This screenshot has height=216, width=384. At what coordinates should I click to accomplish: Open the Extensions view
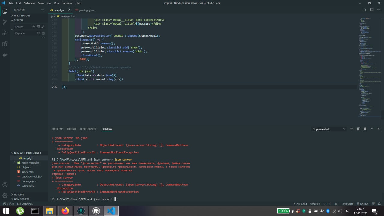click(x=5, y=44)
